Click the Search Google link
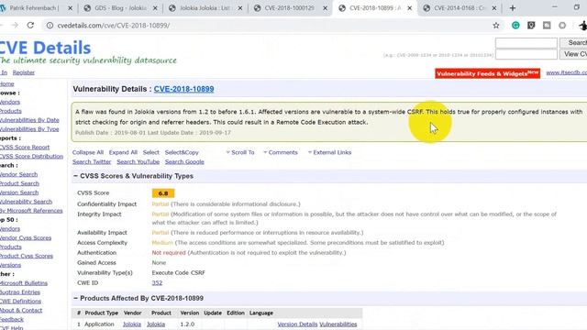This screenshot has height=330, width=587. [184, 161]
